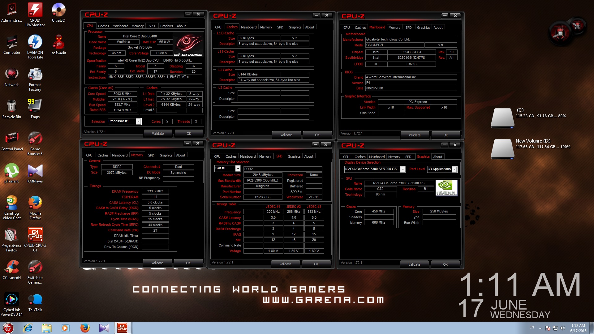Expand the Perf Level 3D Applications dropdown

click(x=454, y=169)
